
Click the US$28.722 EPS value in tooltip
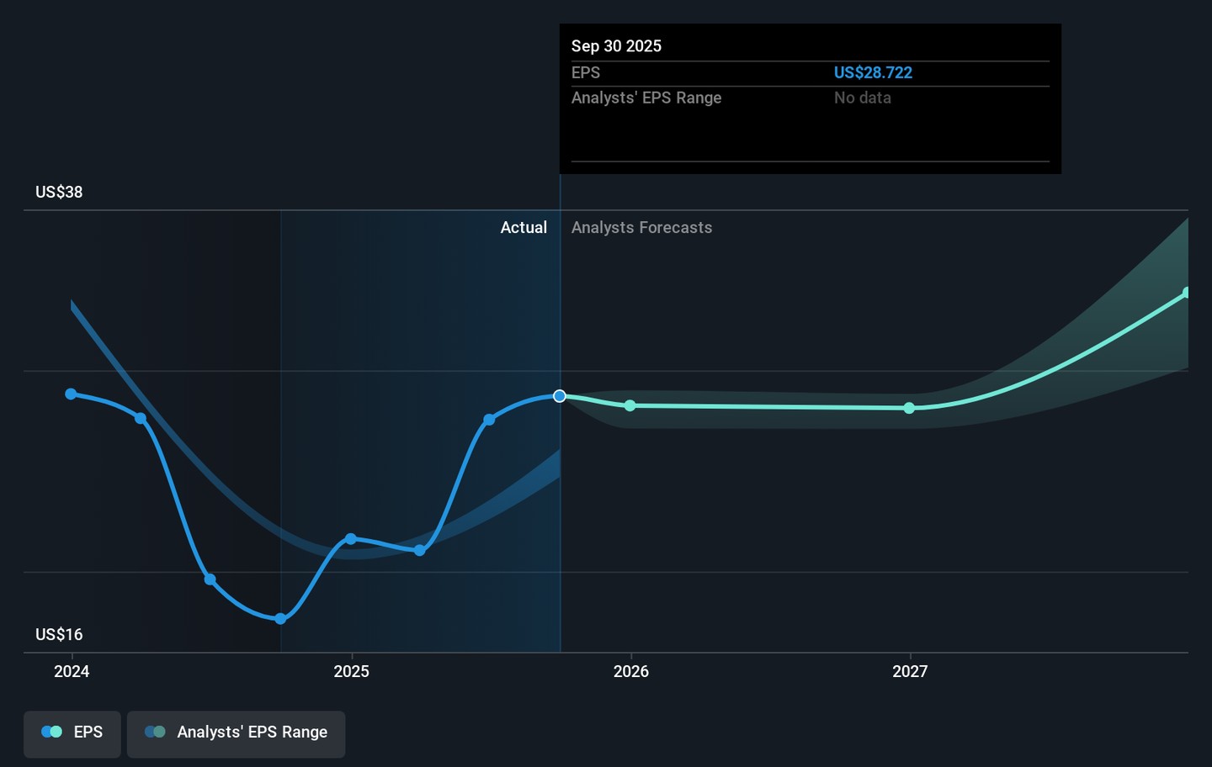tap(873, 72)
